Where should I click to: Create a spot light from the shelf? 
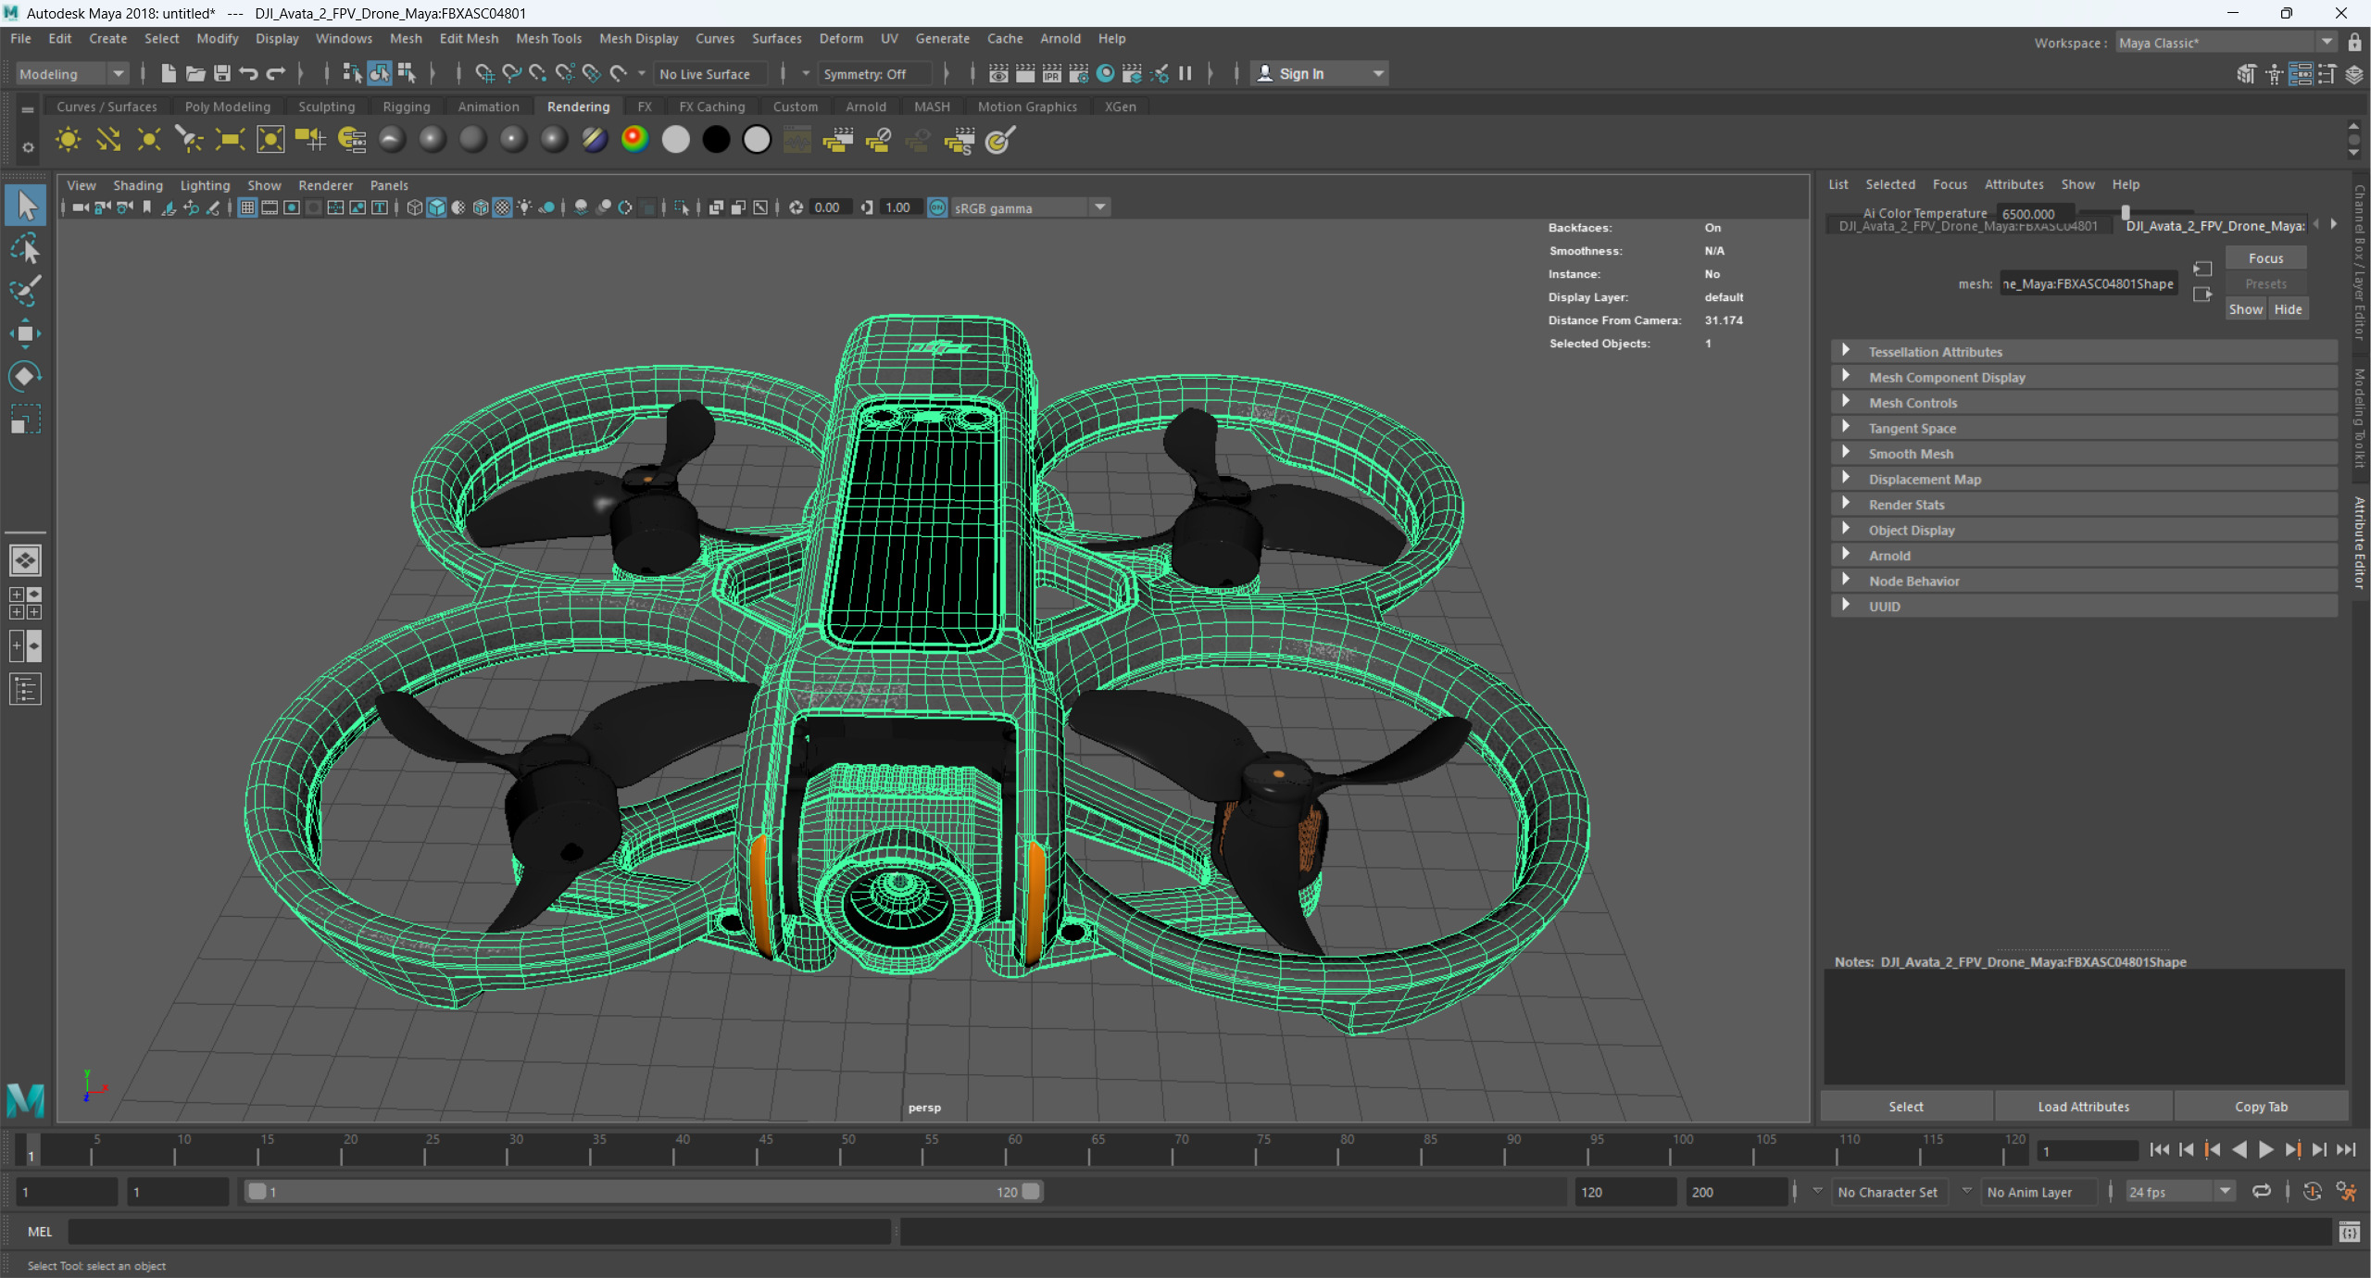[189, 140]
